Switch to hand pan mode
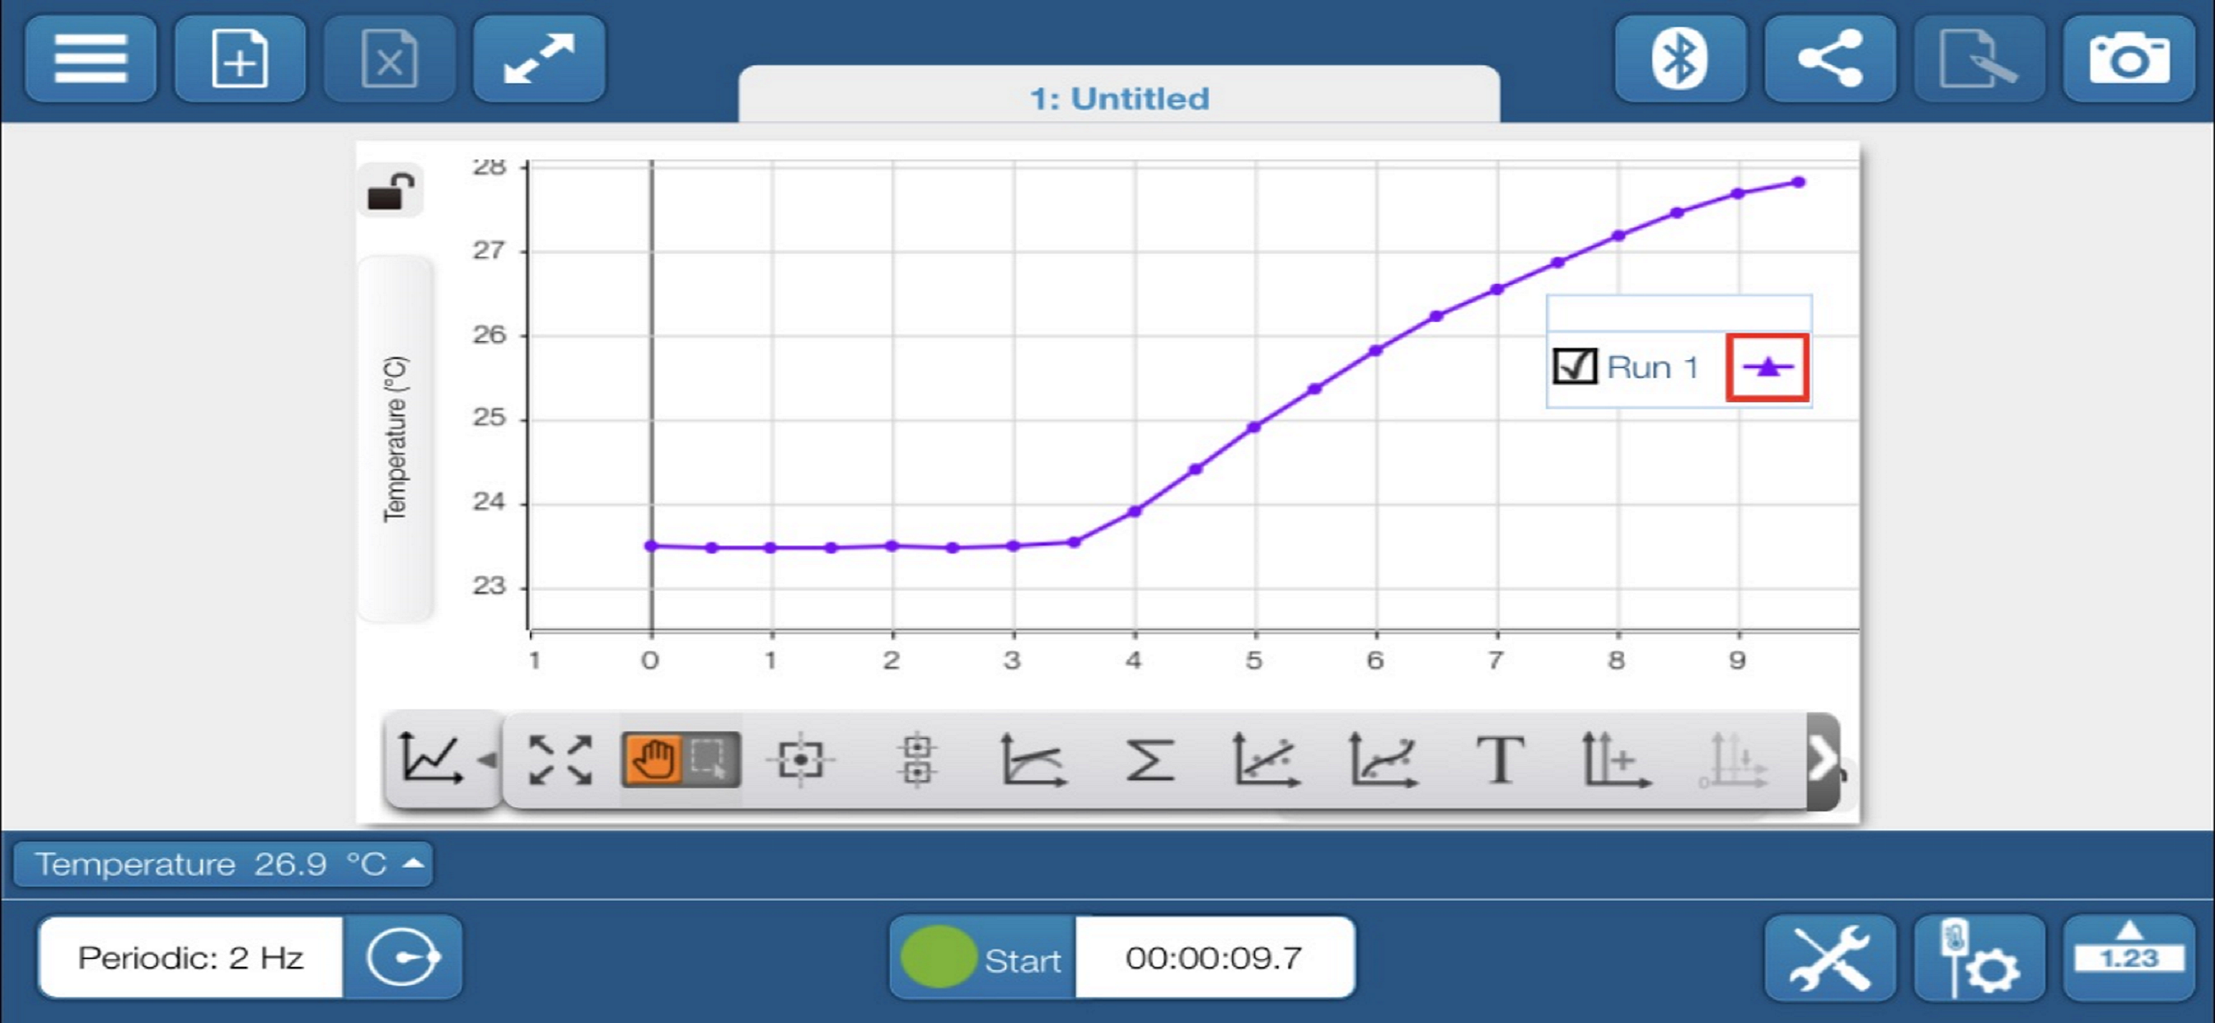The height and width of the screenshot is (1023, 2215). 653,760
